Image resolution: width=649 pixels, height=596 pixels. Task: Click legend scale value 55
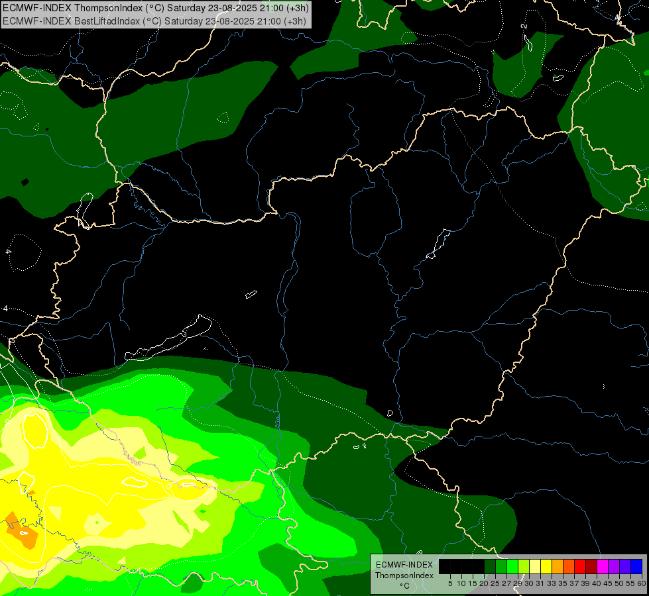(630, 583)
